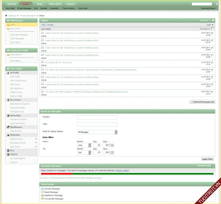This screenshot has width=221, height=204.
Task: Click the inbox storage usage bar
Action: pyautogui.click(x=127, y=174)
